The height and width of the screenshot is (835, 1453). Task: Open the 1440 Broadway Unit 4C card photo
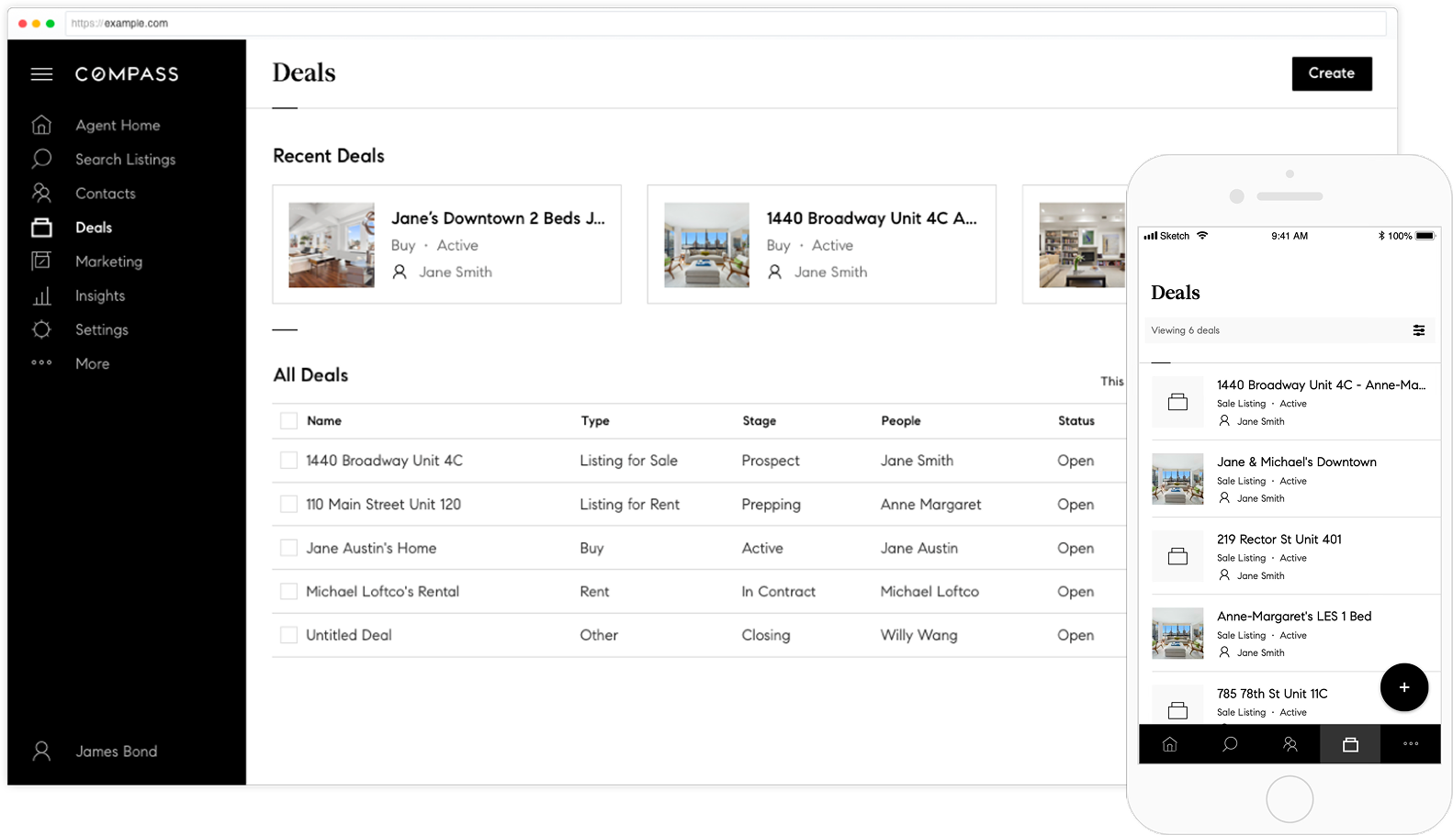pos(706,245)
